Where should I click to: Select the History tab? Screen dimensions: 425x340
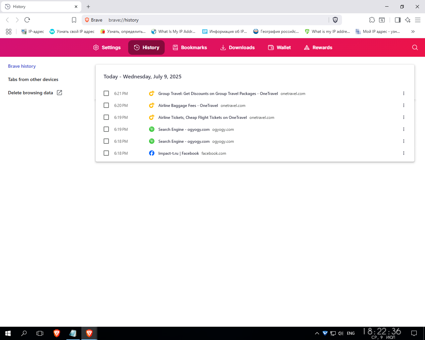point(146,47)
